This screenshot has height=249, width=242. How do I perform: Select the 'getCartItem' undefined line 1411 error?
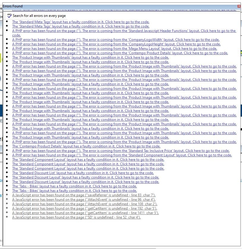click(x=86, y=213)
